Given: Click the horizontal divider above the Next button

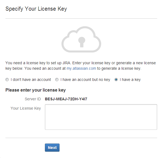Looking at the screenshot, I should coord(81,138).
